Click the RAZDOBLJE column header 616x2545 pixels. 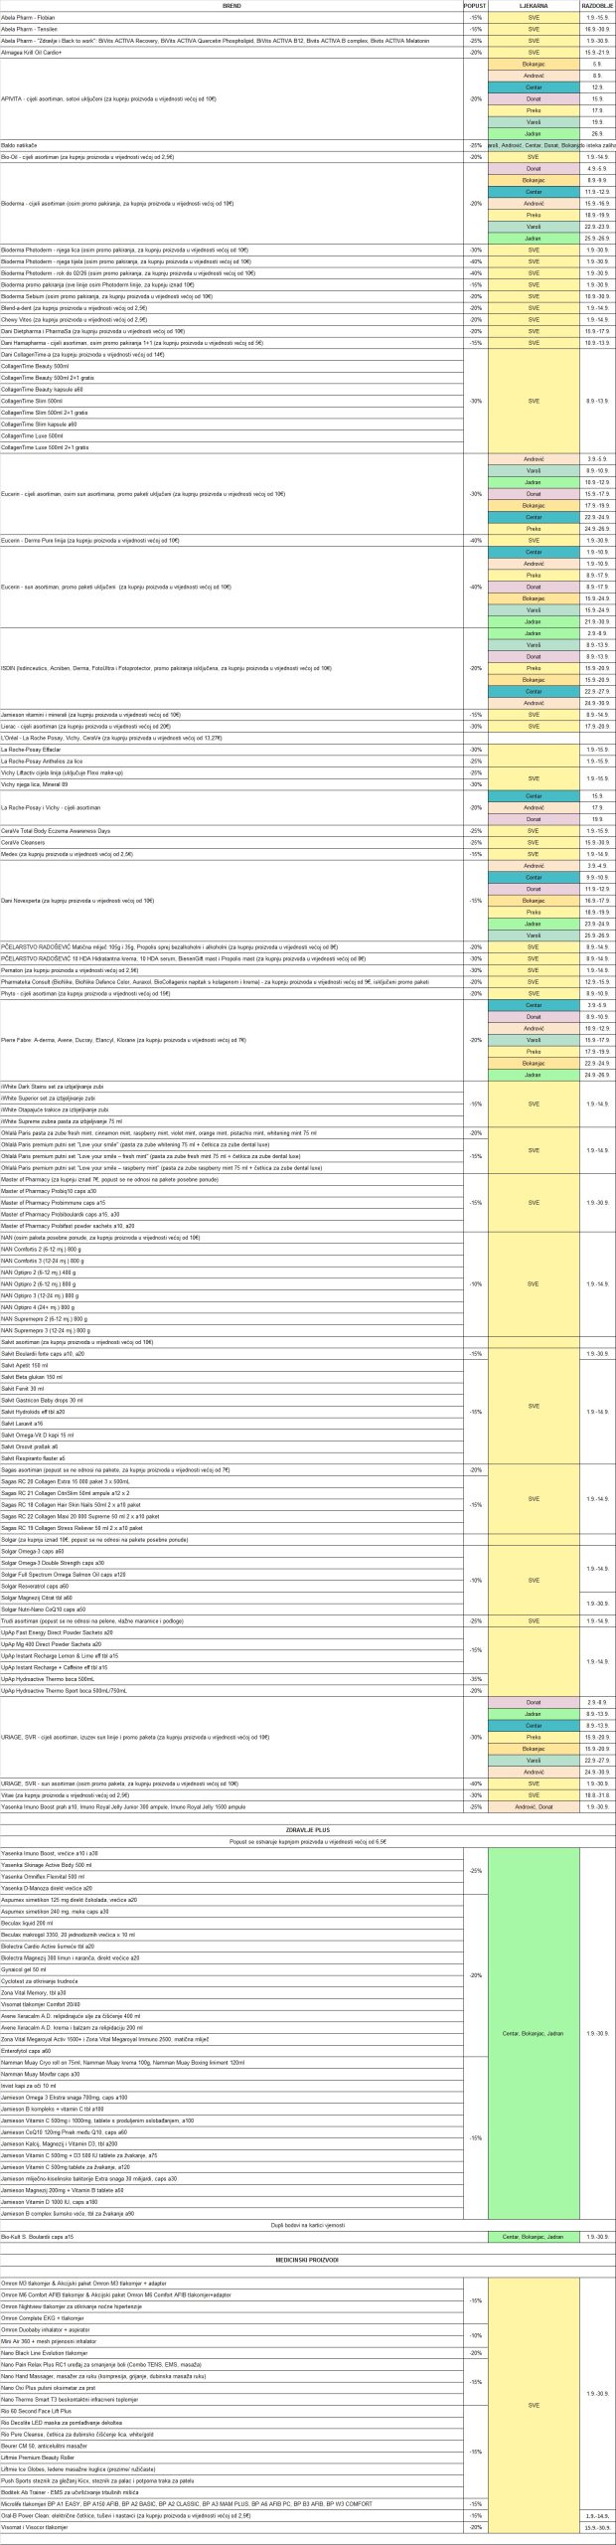pyautogui.click(x=597, y=6)
